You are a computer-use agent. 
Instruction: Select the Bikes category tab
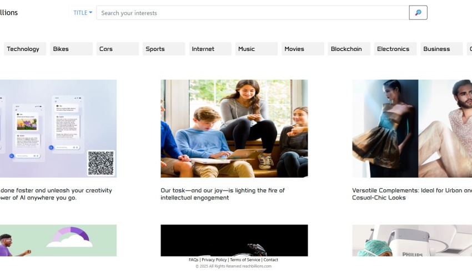coord(71,49)
